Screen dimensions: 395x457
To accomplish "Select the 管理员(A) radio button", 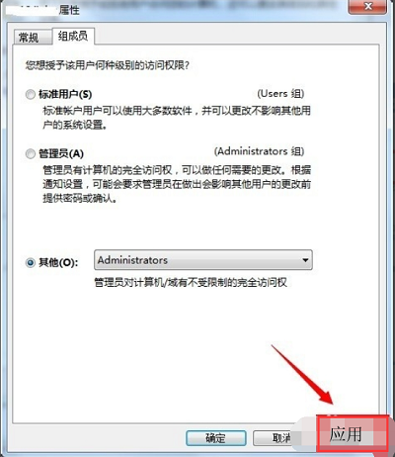I will click(x=31, y=153).
